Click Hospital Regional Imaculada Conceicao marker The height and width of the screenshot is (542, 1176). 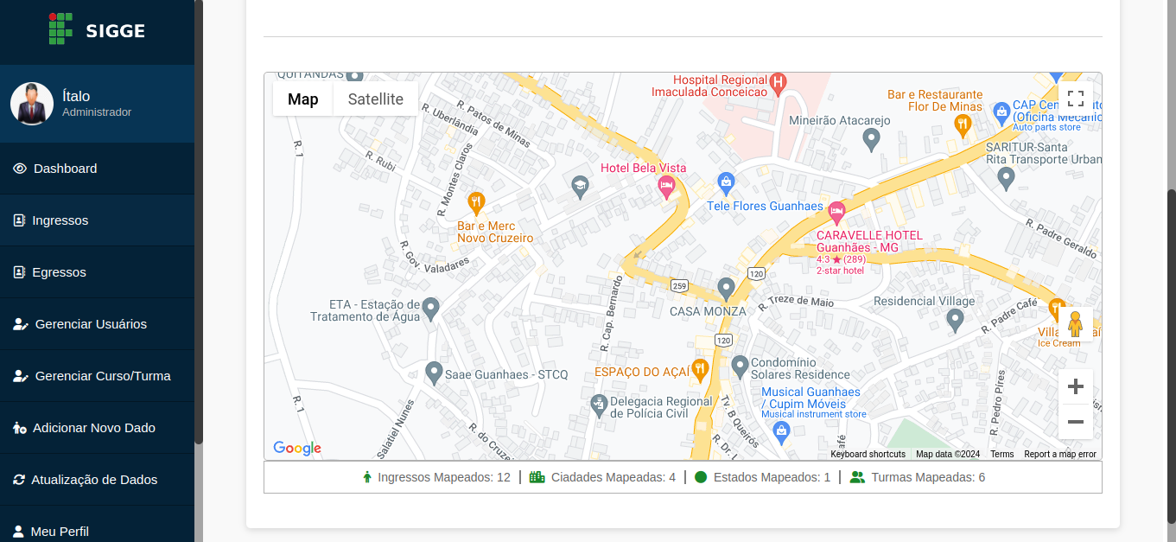tap(778, 83)
